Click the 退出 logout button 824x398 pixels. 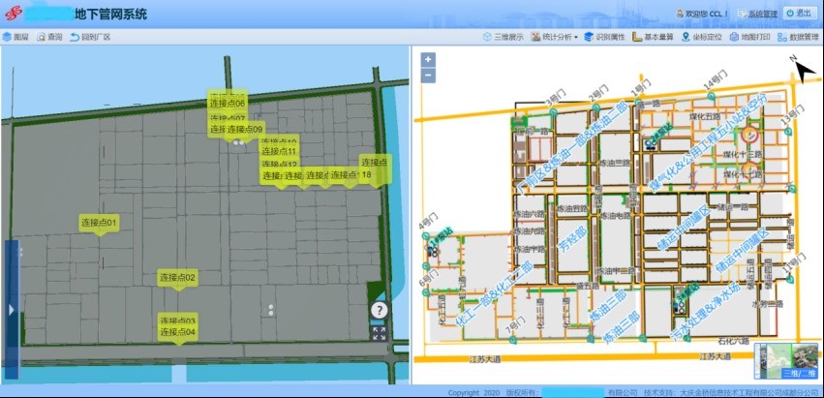coord(797,14)
